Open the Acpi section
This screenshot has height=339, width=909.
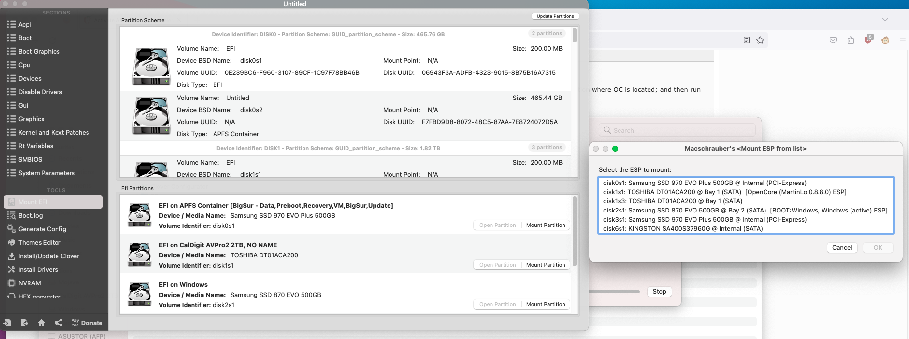[x=24, y=24]
